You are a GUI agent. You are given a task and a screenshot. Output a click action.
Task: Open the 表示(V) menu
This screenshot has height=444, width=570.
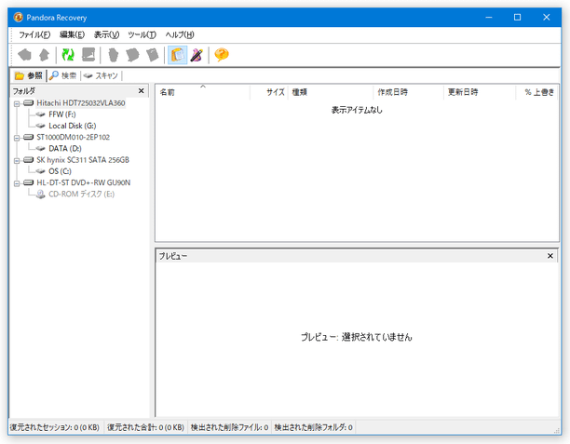(106, 34)
